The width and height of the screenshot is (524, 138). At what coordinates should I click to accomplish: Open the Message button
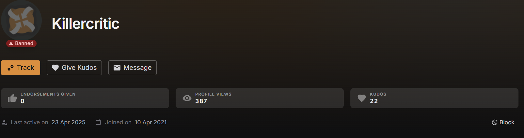point(133,68)
